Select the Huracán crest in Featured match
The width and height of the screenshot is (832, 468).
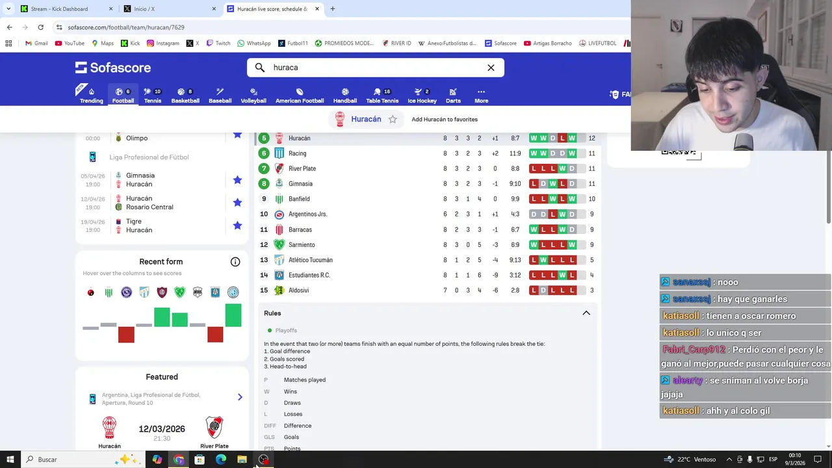[110, 428]
